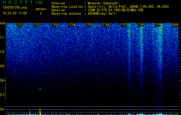Click the 1752 time marker
This screenshot has height=115, width=181.
coord(37,25)
